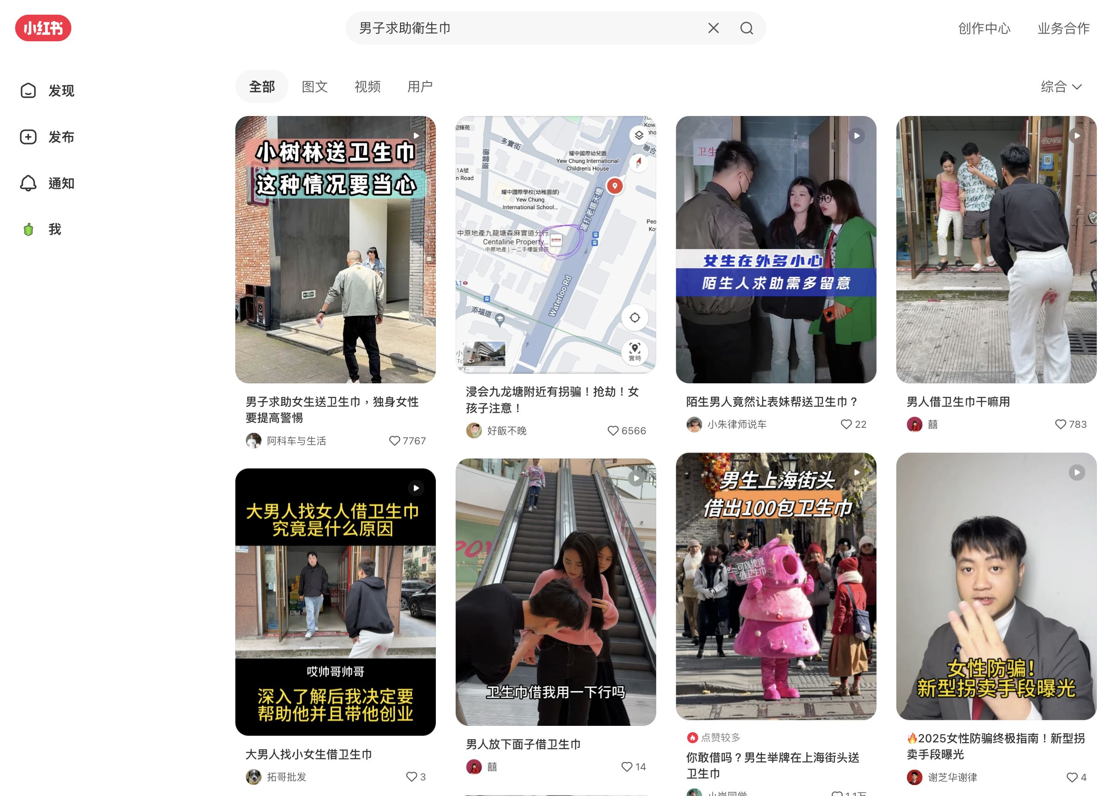Clear the search box text
The width and height of the screenshot is (1113, 796).
click(x=713, y=28)
